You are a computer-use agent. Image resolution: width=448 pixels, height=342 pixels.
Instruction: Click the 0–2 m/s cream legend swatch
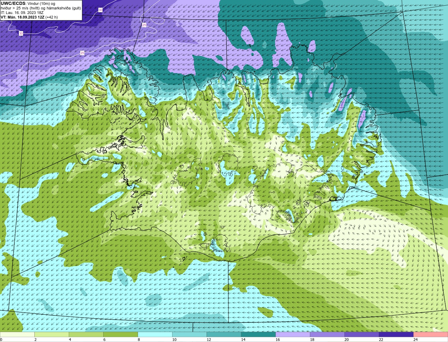[17, 335]
